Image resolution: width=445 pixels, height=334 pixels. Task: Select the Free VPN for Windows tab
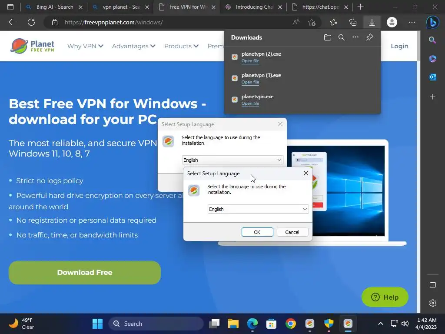[187, 7]
